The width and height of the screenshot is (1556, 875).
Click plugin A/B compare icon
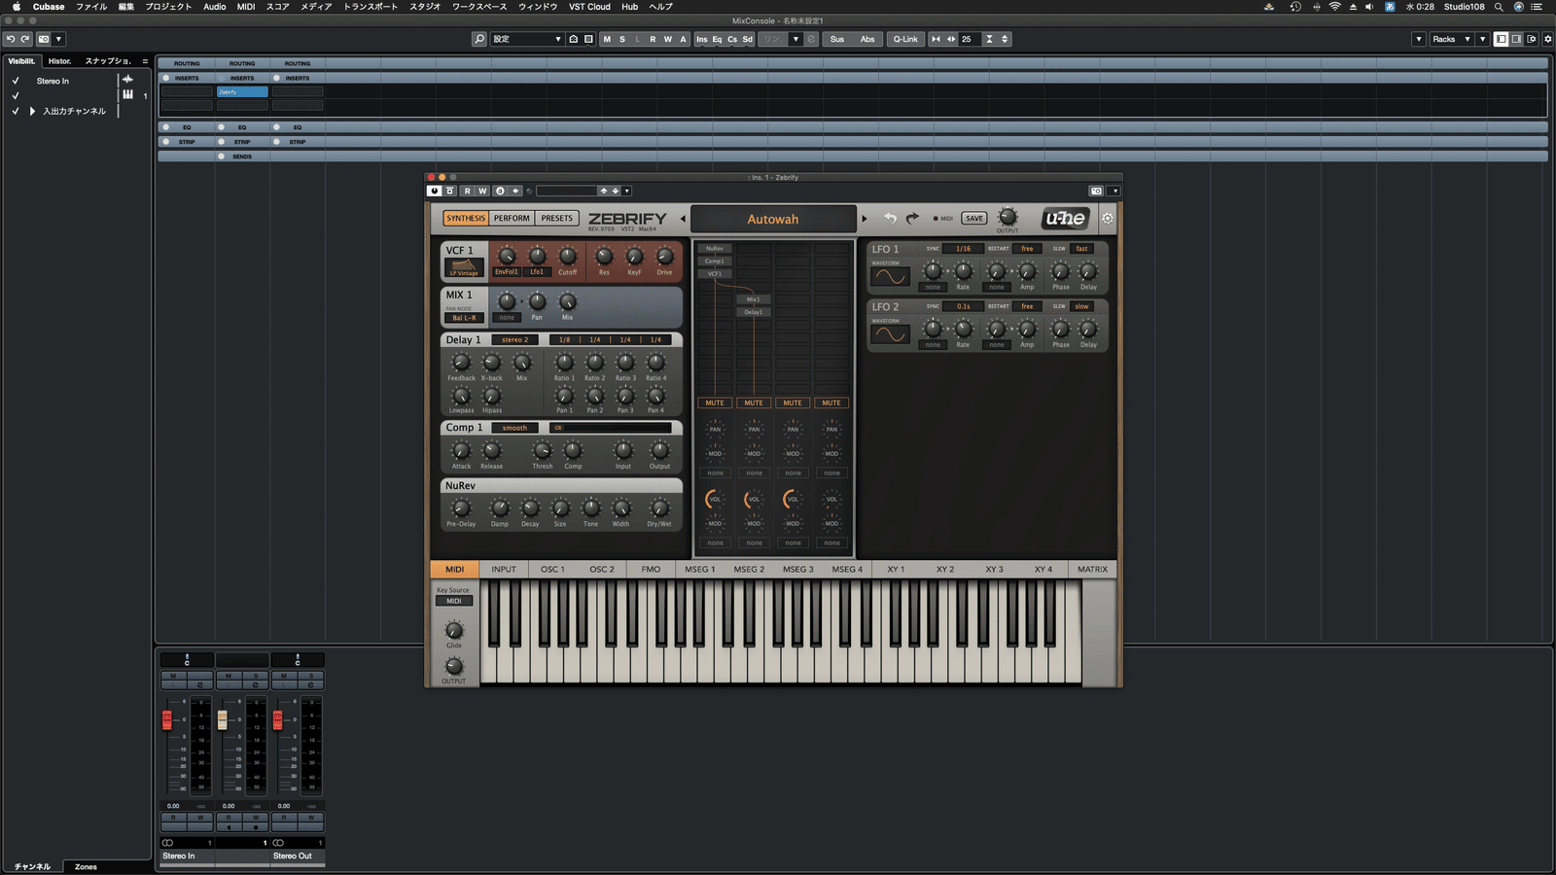pyautogui.click(x=500, y=191)
